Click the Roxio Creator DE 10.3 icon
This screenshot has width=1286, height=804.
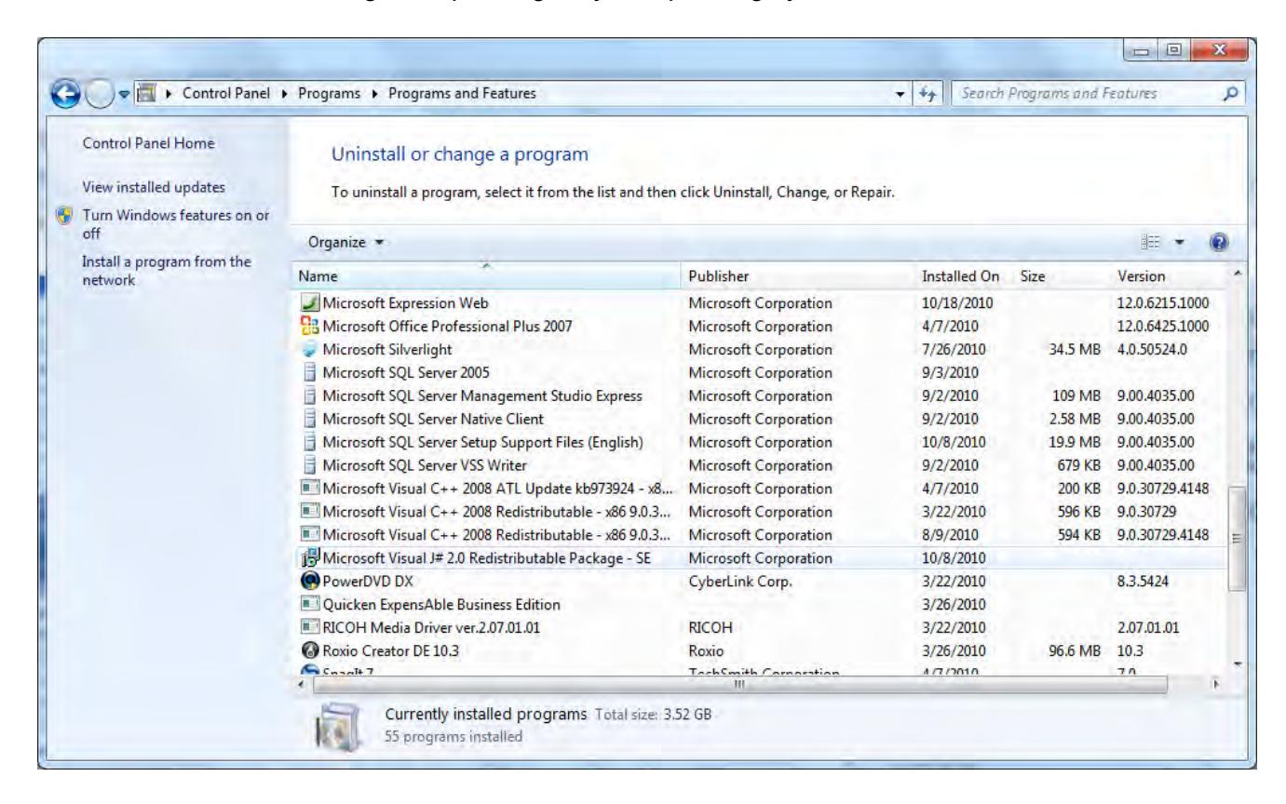pyautogui.click(x=309, y=650)
